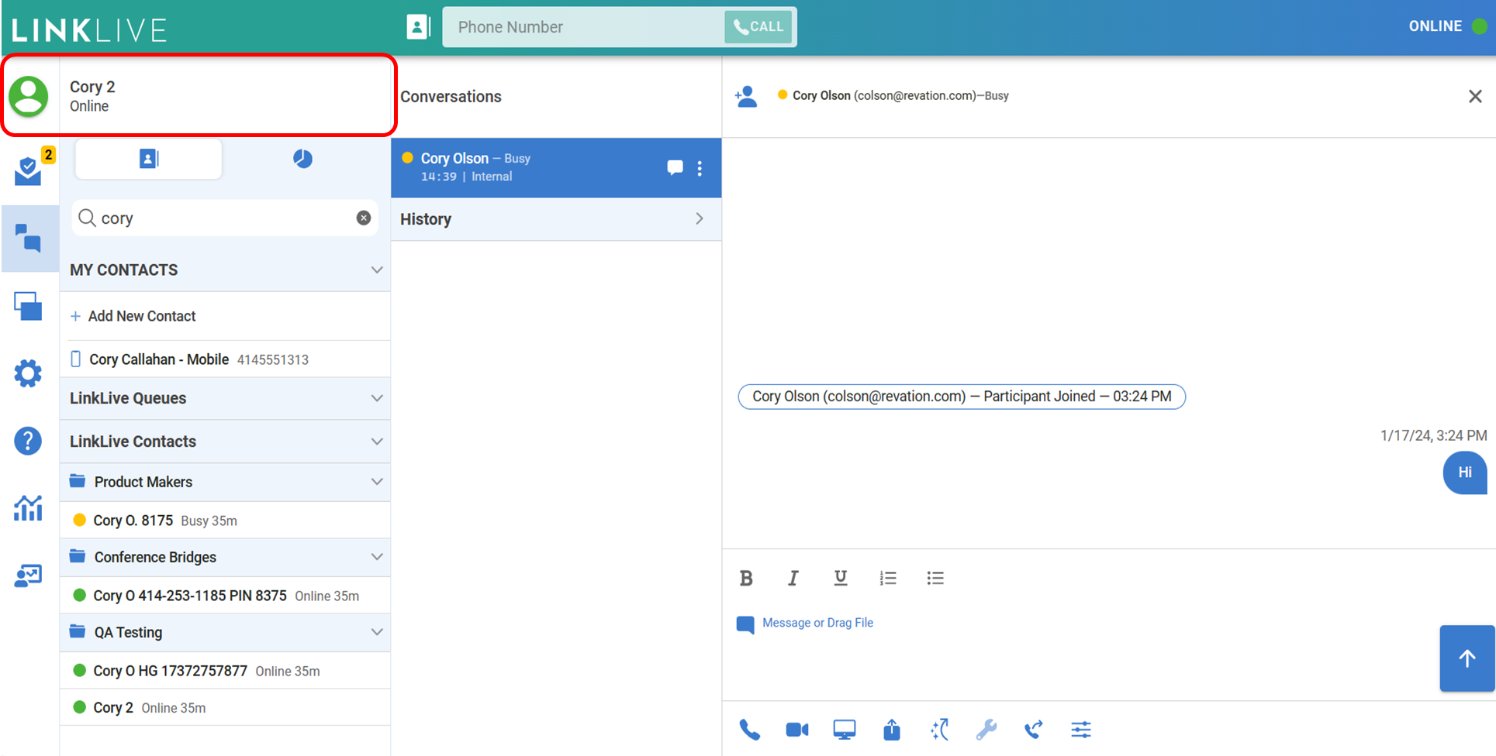Collapse the MY CONTACTS section
The height and width of the screenshot is (756, 1496).
(x=377, y=270)
